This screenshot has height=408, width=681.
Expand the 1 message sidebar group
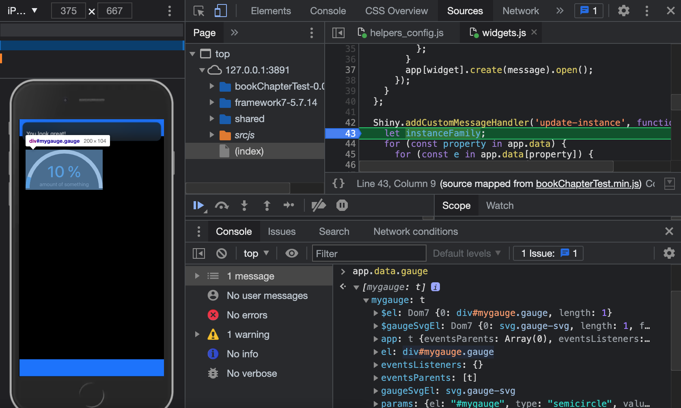pos(197,276)
